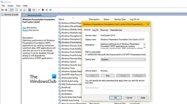This screenshot has width=187, height=104.
Task: Click the Stop the service link
Action: 25,28
